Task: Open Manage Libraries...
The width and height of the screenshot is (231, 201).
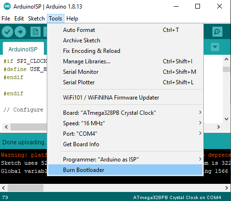Action: tap(125, 61)
